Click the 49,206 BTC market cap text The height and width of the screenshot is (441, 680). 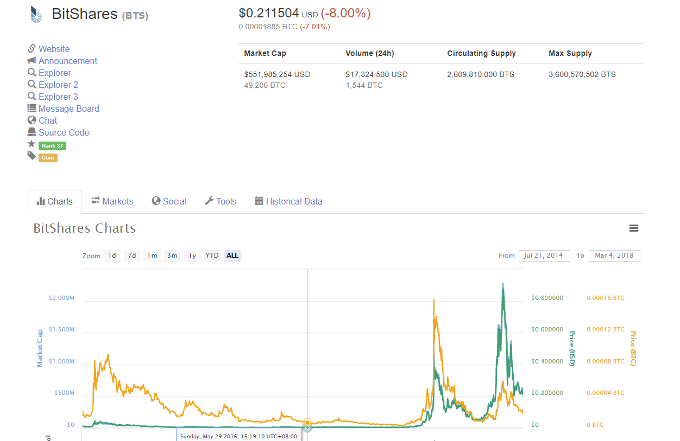pyautogui.click(x=265, y=85)
